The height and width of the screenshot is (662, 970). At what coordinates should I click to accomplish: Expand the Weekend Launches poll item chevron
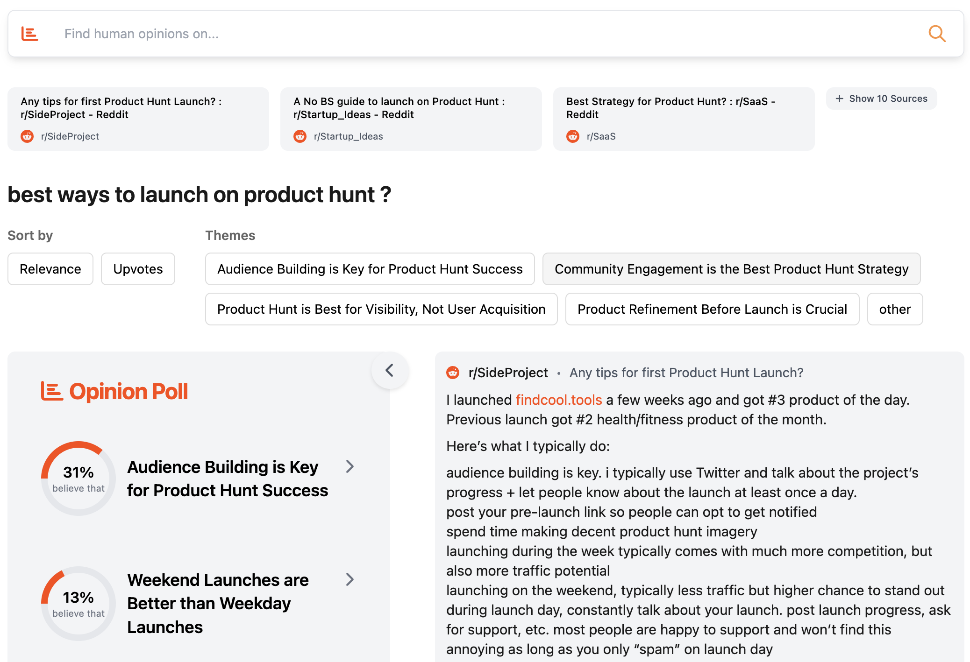click(350, 579)
